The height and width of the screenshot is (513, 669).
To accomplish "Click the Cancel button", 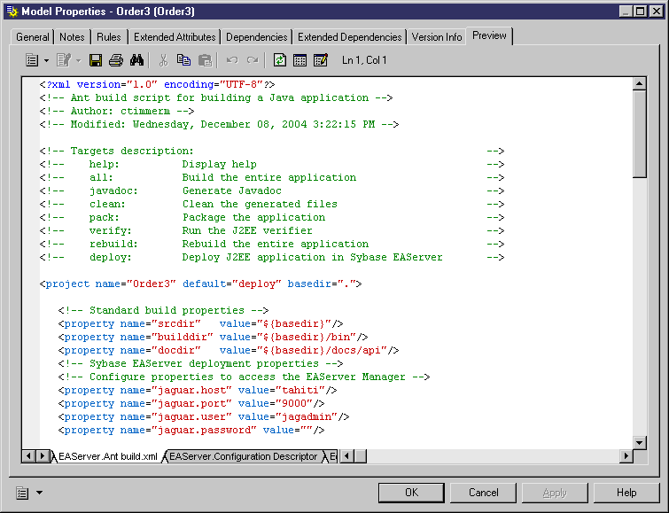I will point(484,493).
